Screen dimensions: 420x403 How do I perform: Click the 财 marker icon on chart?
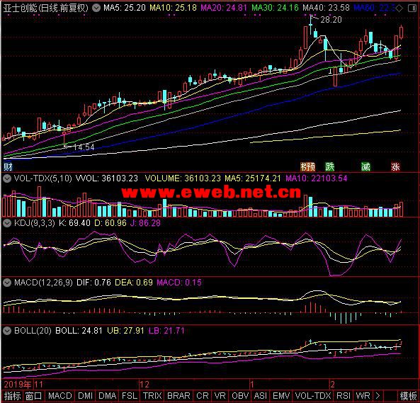tap(8, 167)
